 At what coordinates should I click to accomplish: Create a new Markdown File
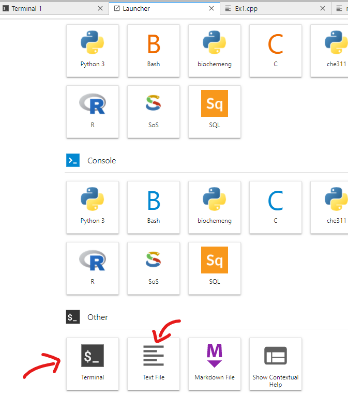pyautogui.click(x=215, y=364)
